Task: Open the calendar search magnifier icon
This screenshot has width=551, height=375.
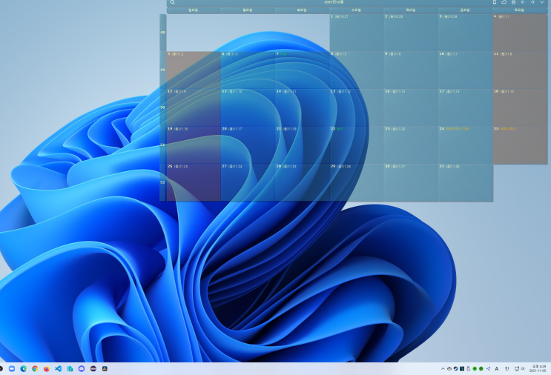Action: pyautogui.click(x=173, y=2)
